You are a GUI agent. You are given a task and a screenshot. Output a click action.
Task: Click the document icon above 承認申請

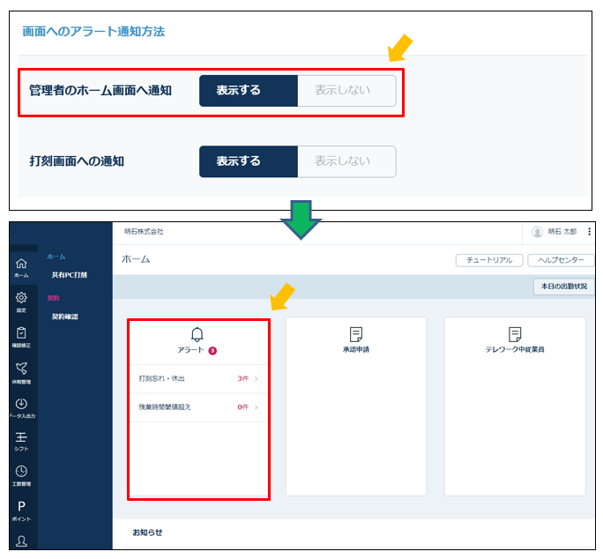tap(356, 334)
